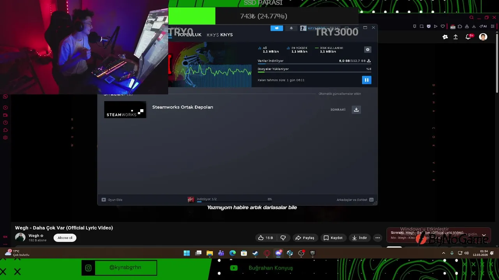The height and width of the screenshot is (280, 499).
Task: Click Oyun Ekle in Steam
Action: 112,199
